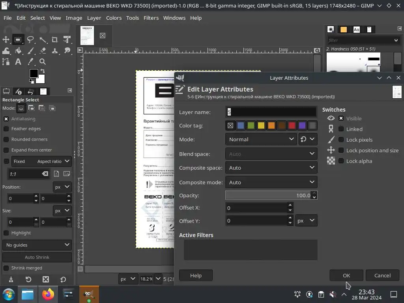Open the File menu

[x=7, y=18]
